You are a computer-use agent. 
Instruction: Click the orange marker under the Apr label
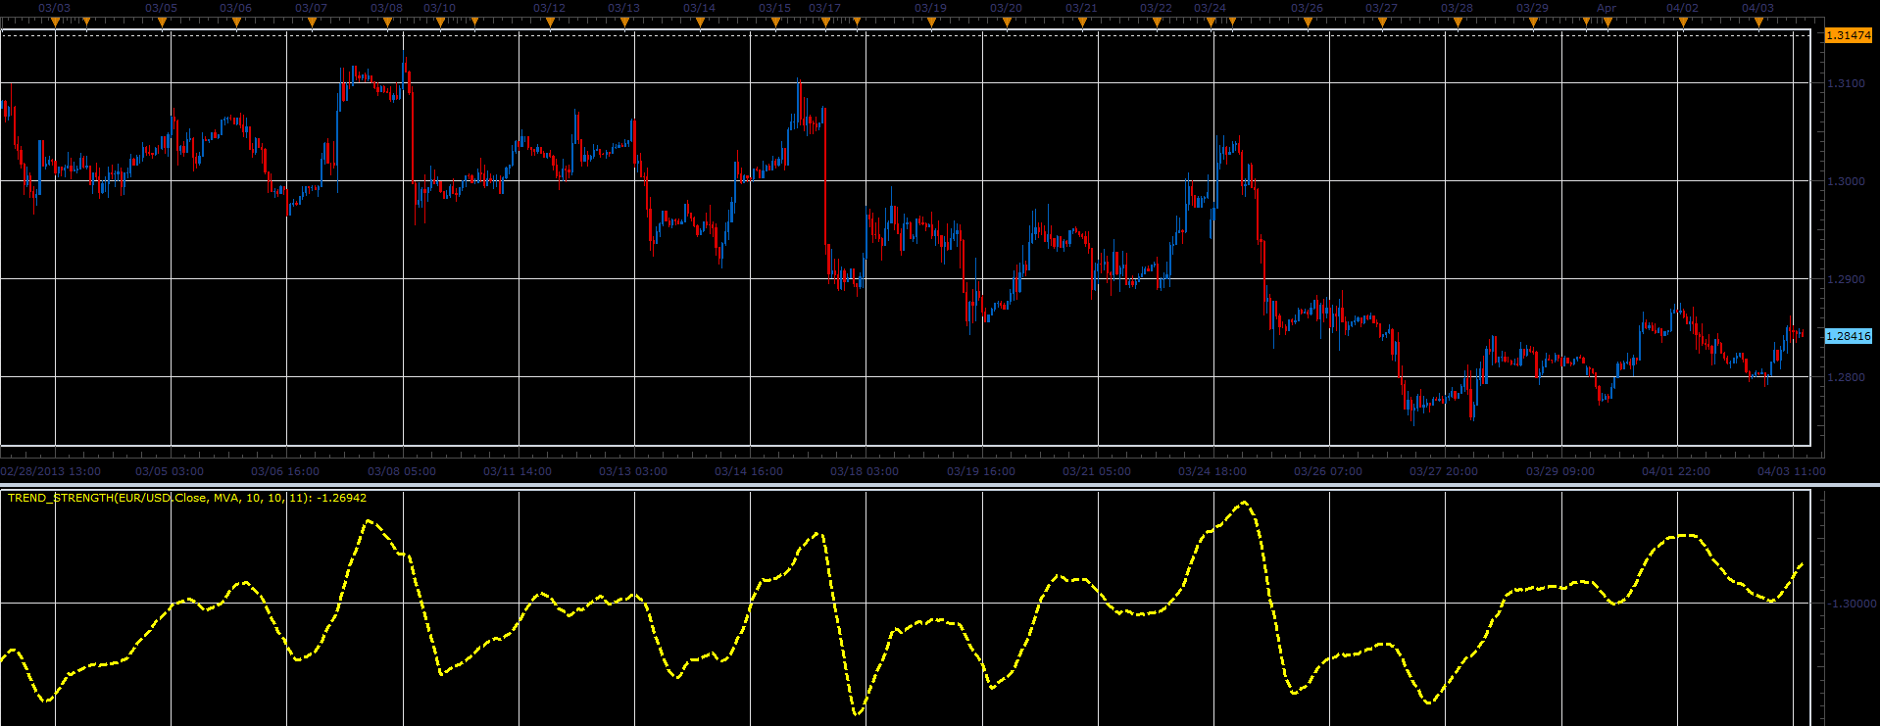(1607, 22)
